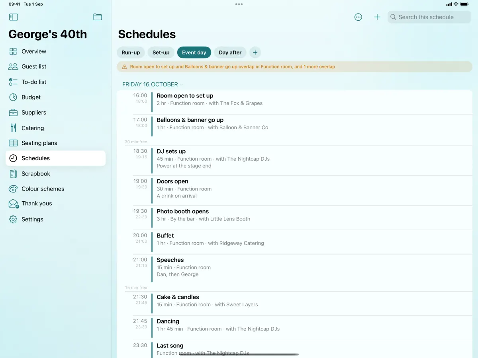Click the Dan, then George note
478x358 pixels.
177,274
